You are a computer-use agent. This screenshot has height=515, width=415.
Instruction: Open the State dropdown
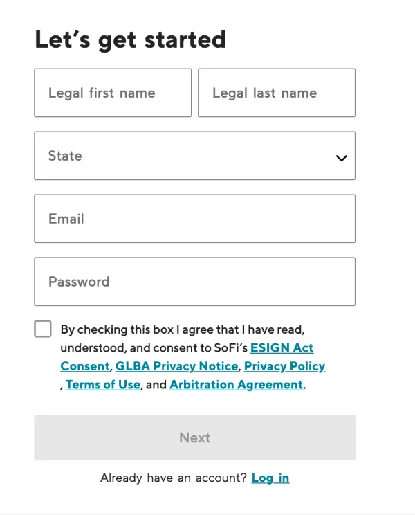point(194,156)
